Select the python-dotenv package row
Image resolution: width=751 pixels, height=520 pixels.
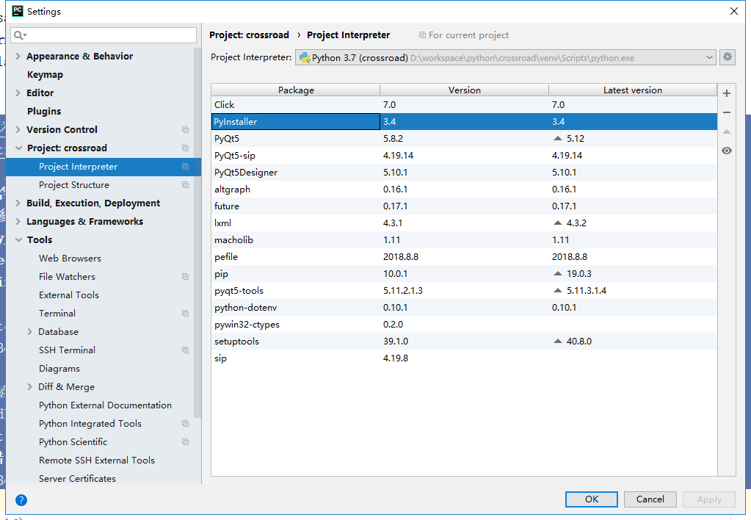pyautogui.click(x=464, y=308)
